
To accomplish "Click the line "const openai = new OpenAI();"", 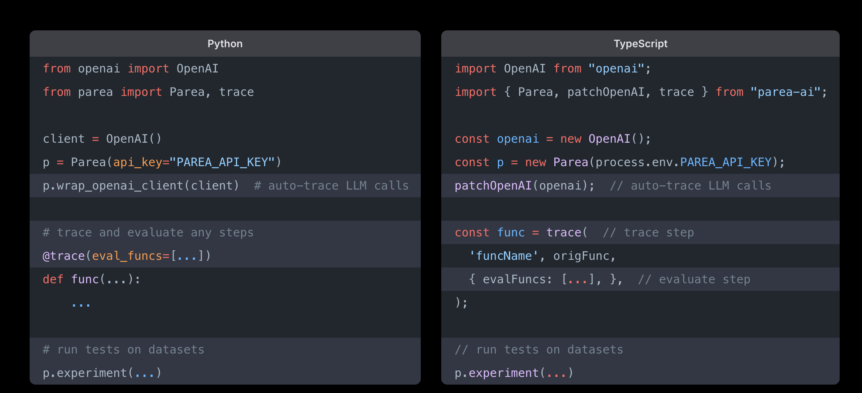I will (x=553, y=139).
